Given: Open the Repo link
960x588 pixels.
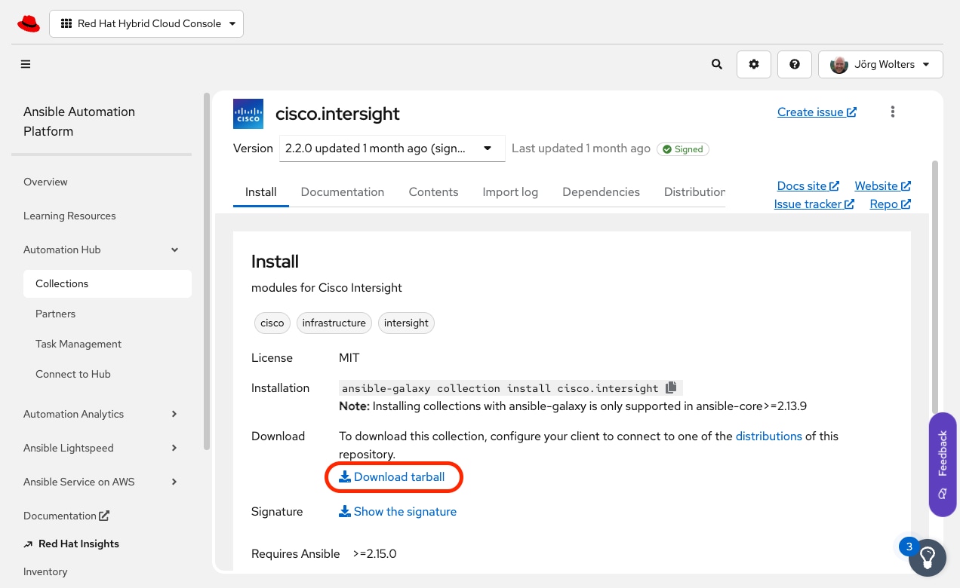Looking at the screenshot, I should point(890,204).
